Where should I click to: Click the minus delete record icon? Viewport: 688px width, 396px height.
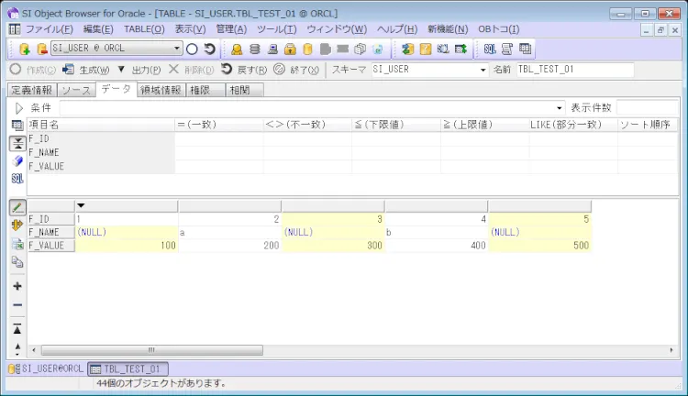pyautogui.click(x=17, y=304)
